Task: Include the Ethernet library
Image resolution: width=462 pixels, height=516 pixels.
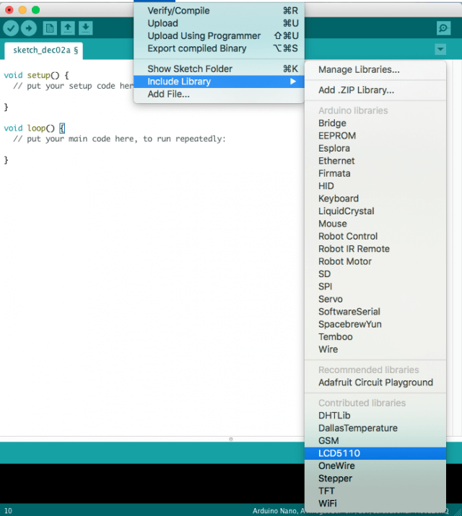Action: pyautogui.click(x=375, y=161)
